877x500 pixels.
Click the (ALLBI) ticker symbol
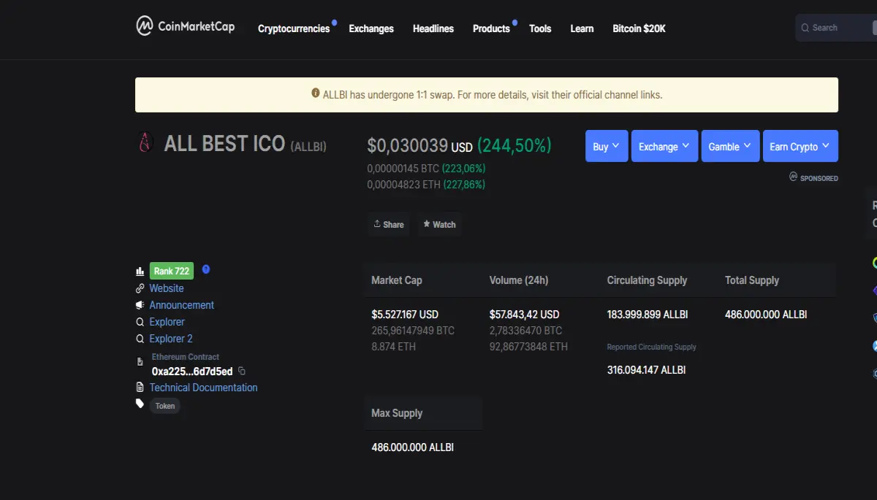tap(308, 147)
